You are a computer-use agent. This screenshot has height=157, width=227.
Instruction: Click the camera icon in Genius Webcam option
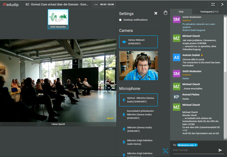(124, 42)
